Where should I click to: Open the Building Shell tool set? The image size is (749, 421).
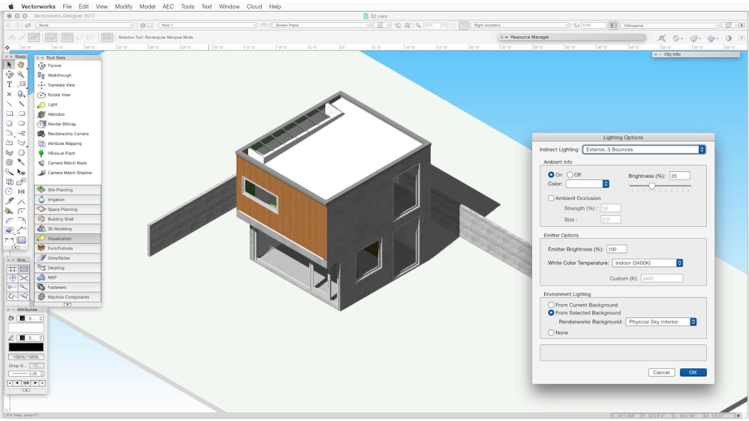click(x=67, y=219)
